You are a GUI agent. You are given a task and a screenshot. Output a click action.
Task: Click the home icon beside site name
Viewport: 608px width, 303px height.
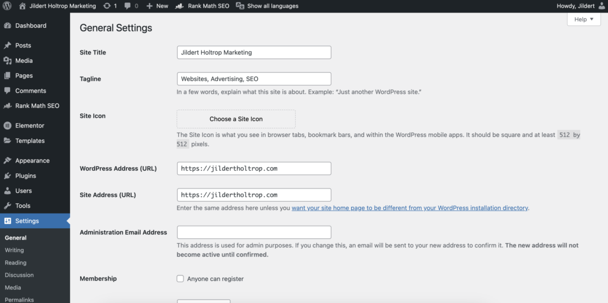pos(23,6)
